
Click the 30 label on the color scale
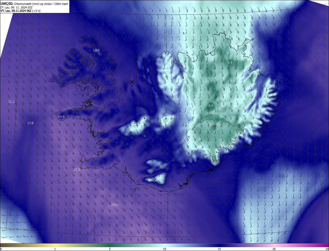[274, 249]
